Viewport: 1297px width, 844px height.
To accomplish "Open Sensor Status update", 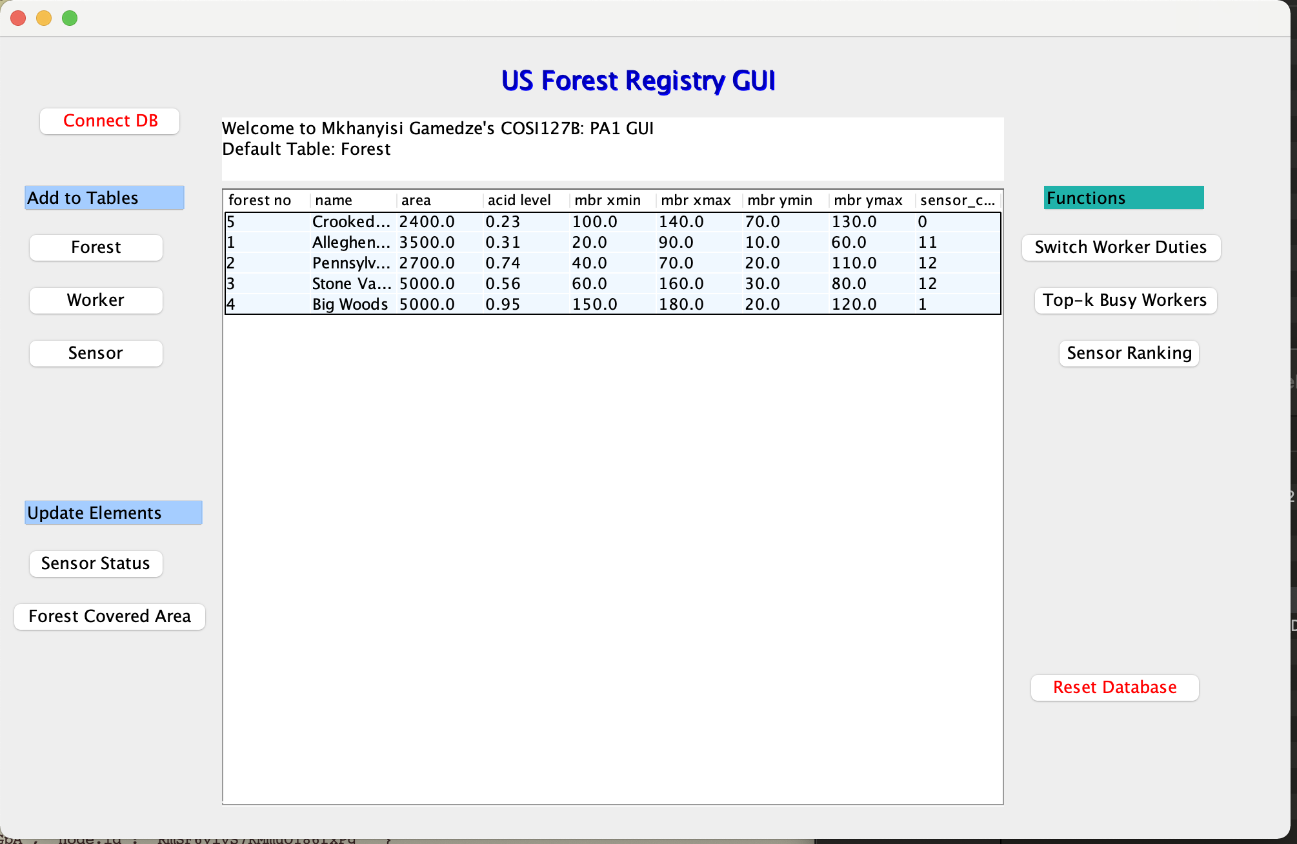I will (96, 564).
